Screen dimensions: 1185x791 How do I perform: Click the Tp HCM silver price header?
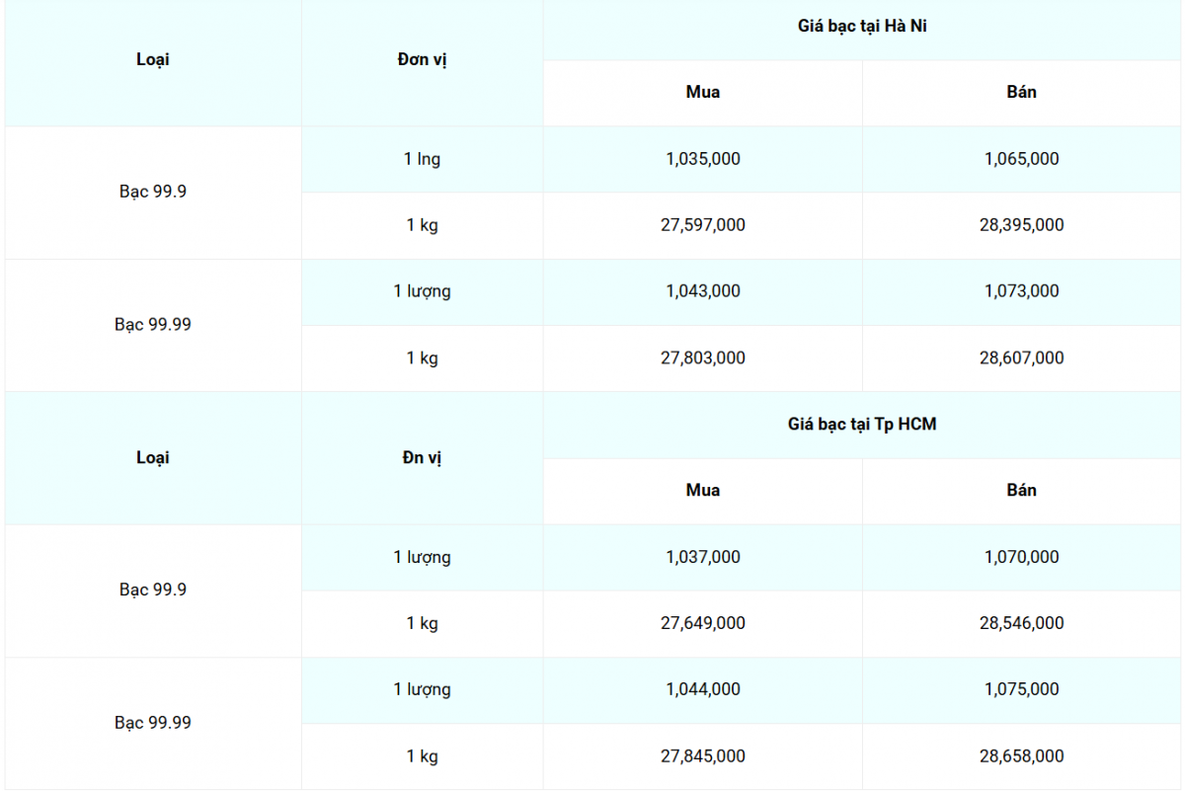click(862, 425)
